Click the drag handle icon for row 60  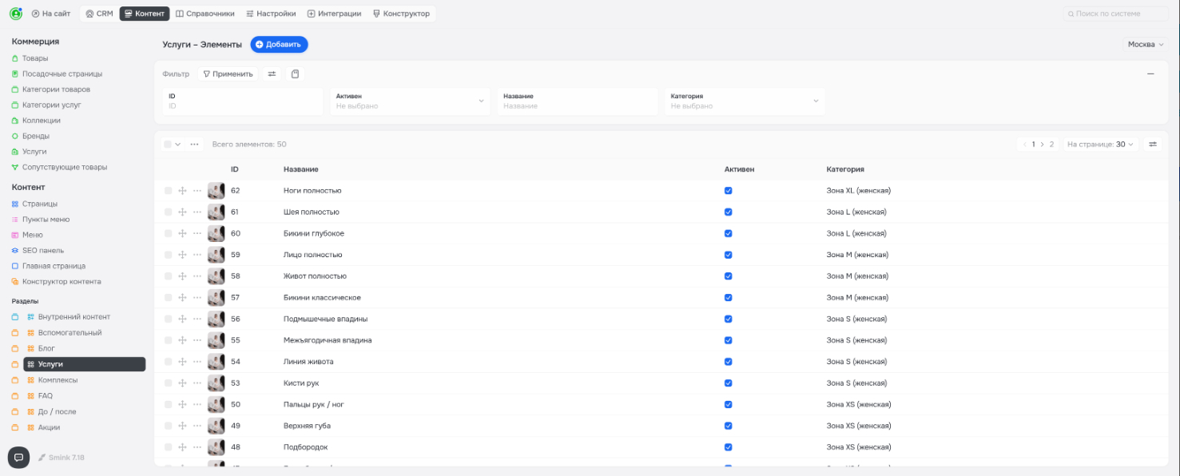[182, 233]
